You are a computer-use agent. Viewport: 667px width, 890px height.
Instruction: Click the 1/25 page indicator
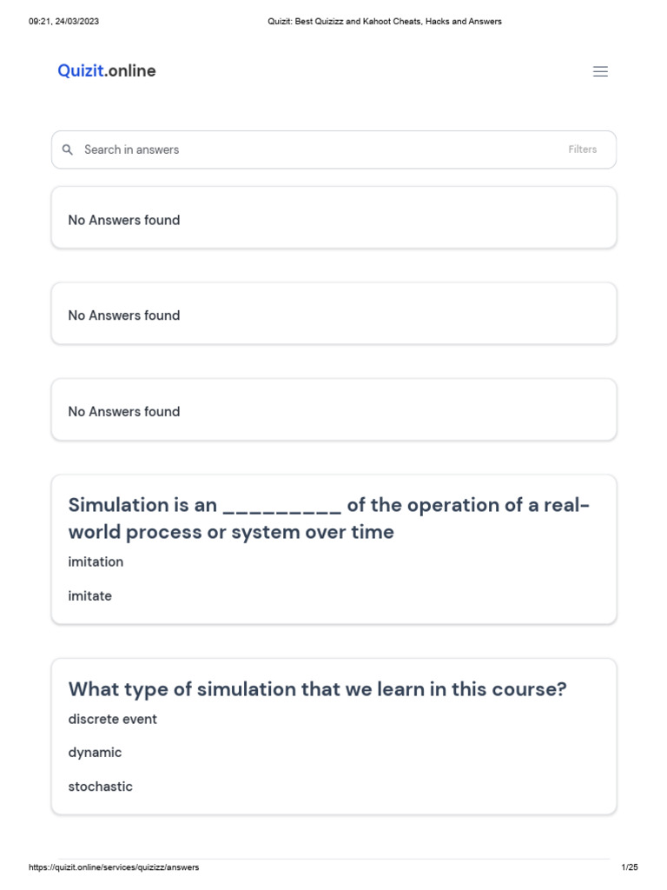(x=630, y=867)
